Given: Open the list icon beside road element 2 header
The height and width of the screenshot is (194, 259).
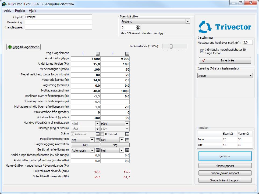Looking at the screenshot, I should [x=127, y=54].
